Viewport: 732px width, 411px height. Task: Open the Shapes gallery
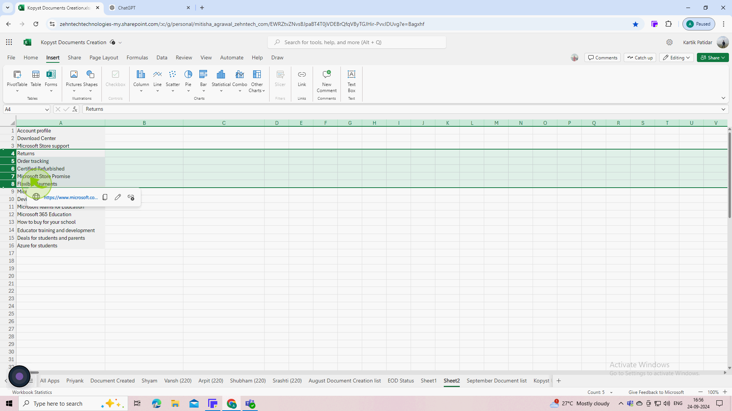pos(90,81)
